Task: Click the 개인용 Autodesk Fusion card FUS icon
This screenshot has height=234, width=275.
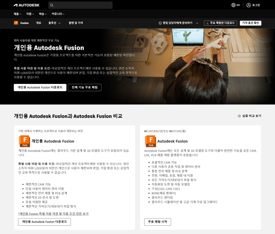Action: click(x=24, y=141)
